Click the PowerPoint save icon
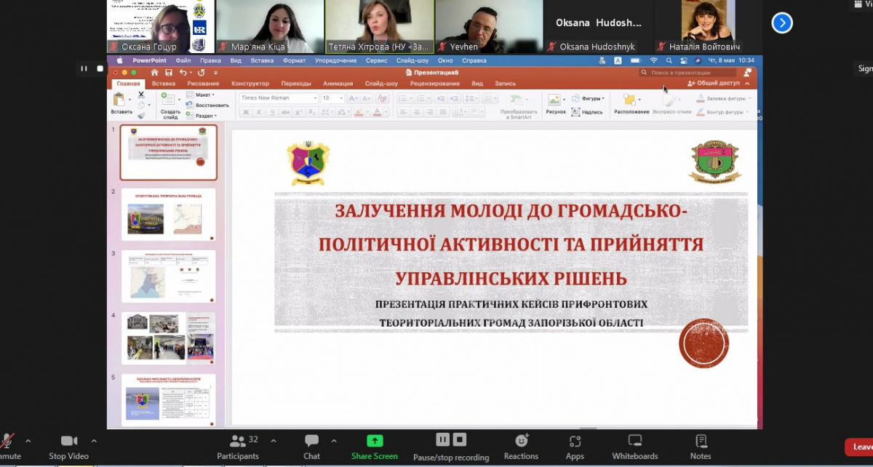 [x=168, y=73]
